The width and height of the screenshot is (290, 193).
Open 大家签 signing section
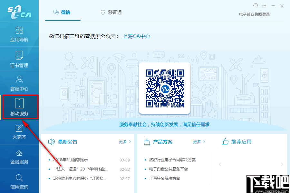[x=19, y=132]
